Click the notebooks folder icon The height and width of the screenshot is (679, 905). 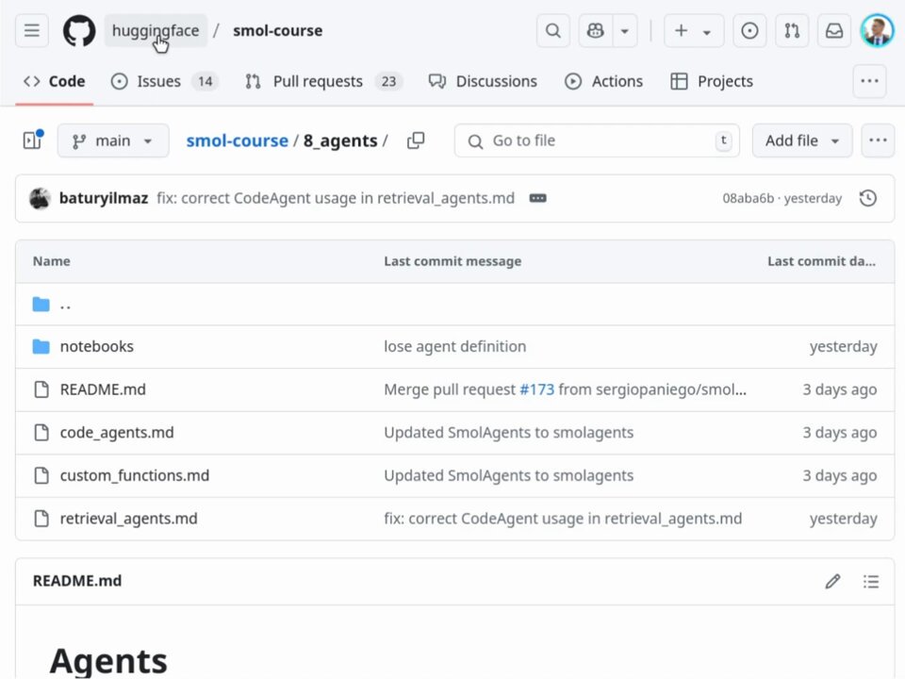click(41, 346)
